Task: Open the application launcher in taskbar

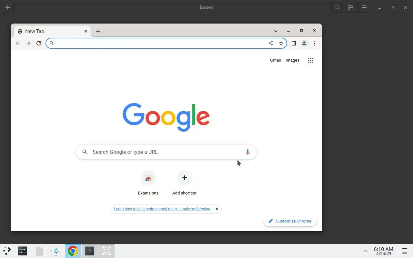Action: 7,251
